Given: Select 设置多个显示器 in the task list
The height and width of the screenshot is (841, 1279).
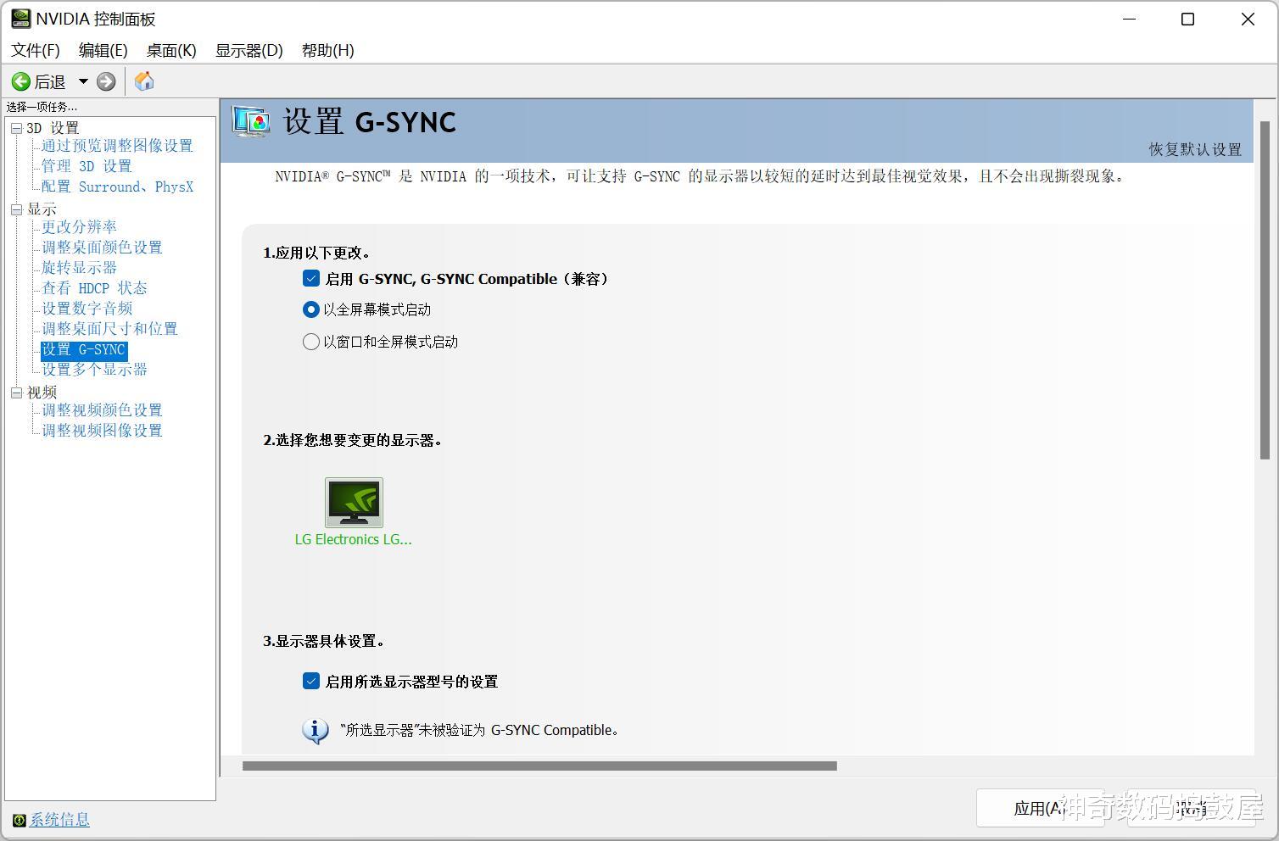Looking at the screenshot, I should (x=94, y=369).
